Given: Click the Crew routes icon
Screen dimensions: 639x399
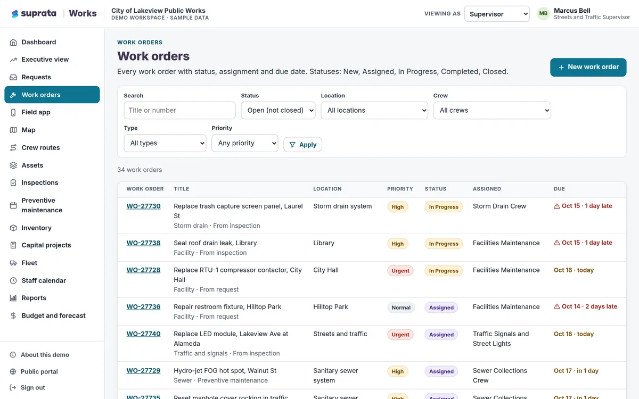Looking at the screenshot, I should 13,148.
